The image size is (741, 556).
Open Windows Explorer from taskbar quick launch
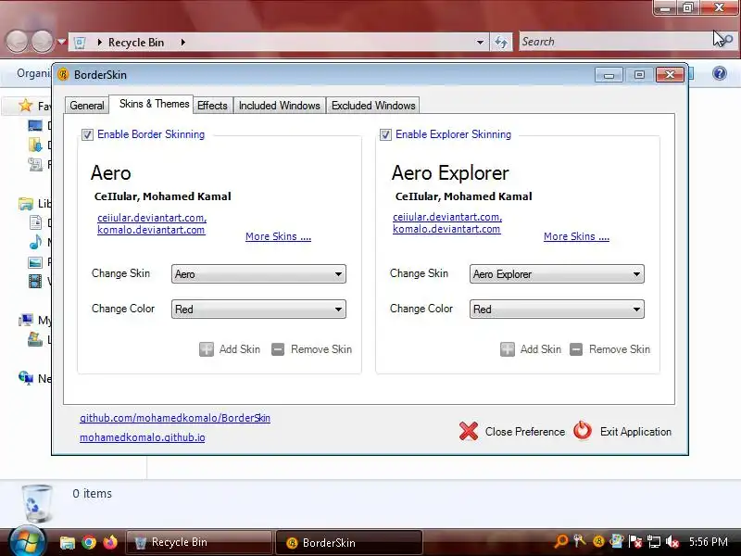tap(68, 543)
